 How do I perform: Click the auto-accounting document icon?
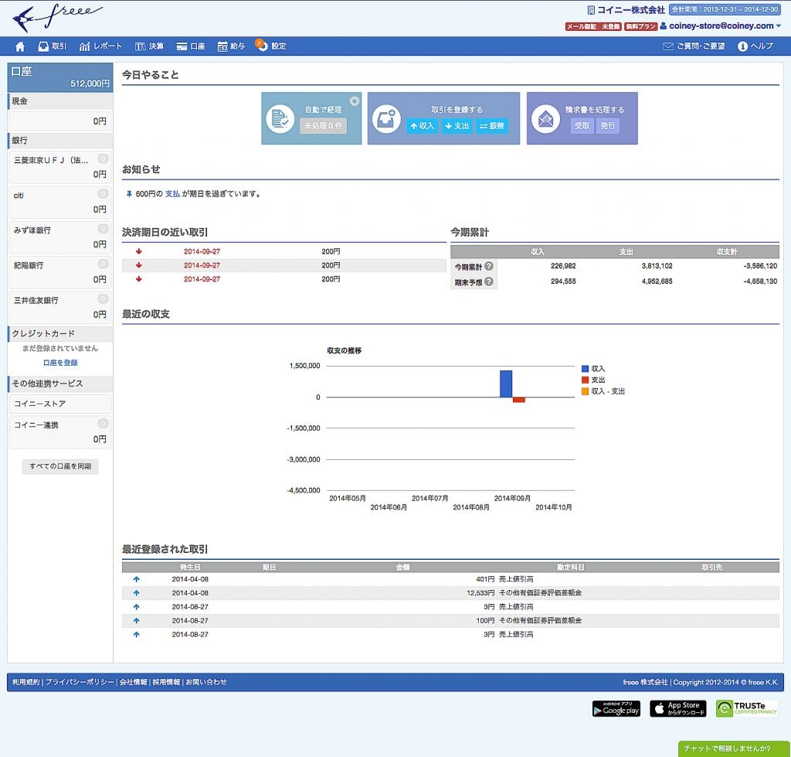tap(280, 119)
